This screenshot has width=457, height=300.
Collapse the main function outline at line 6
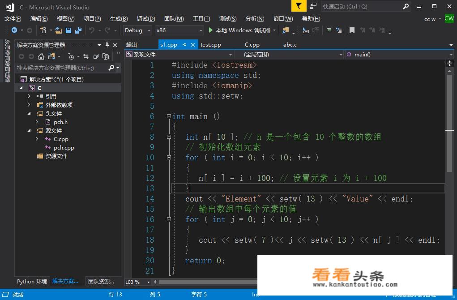[x=169, y=116]
